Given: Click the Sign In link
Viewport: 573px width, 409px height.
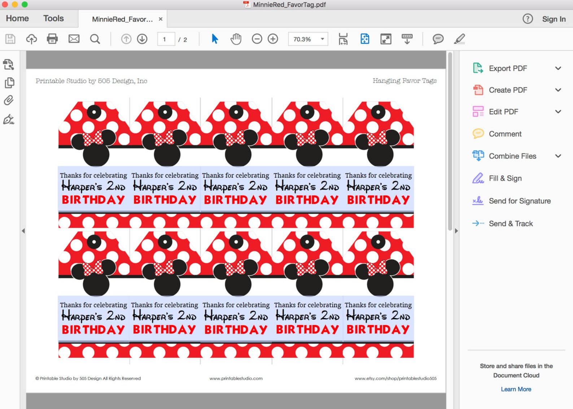Looking at the screenshot, I should (x=554, y=19).
